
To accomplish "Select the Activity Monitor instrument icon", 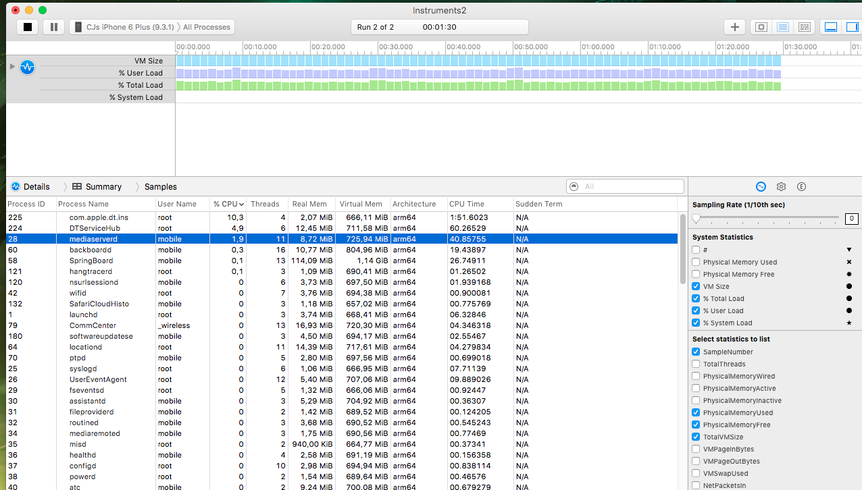I will pyautogui.click(x=27, y=67).
